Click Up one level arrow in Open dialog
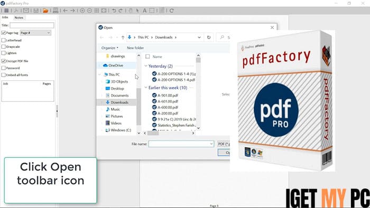The width and height of the screenshot is (370, 208). click(x=123, y=37)
